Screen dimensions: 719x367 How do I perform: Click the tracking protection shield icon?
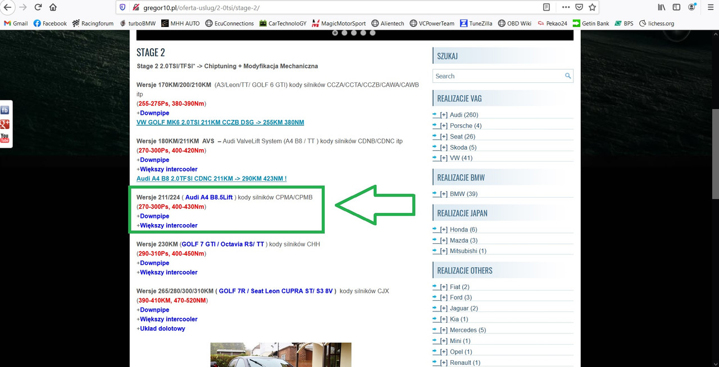tap(122, 8)
